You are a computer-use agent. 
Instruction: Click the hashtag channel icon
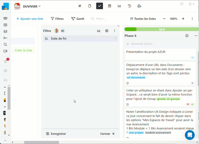click(80, 6)
